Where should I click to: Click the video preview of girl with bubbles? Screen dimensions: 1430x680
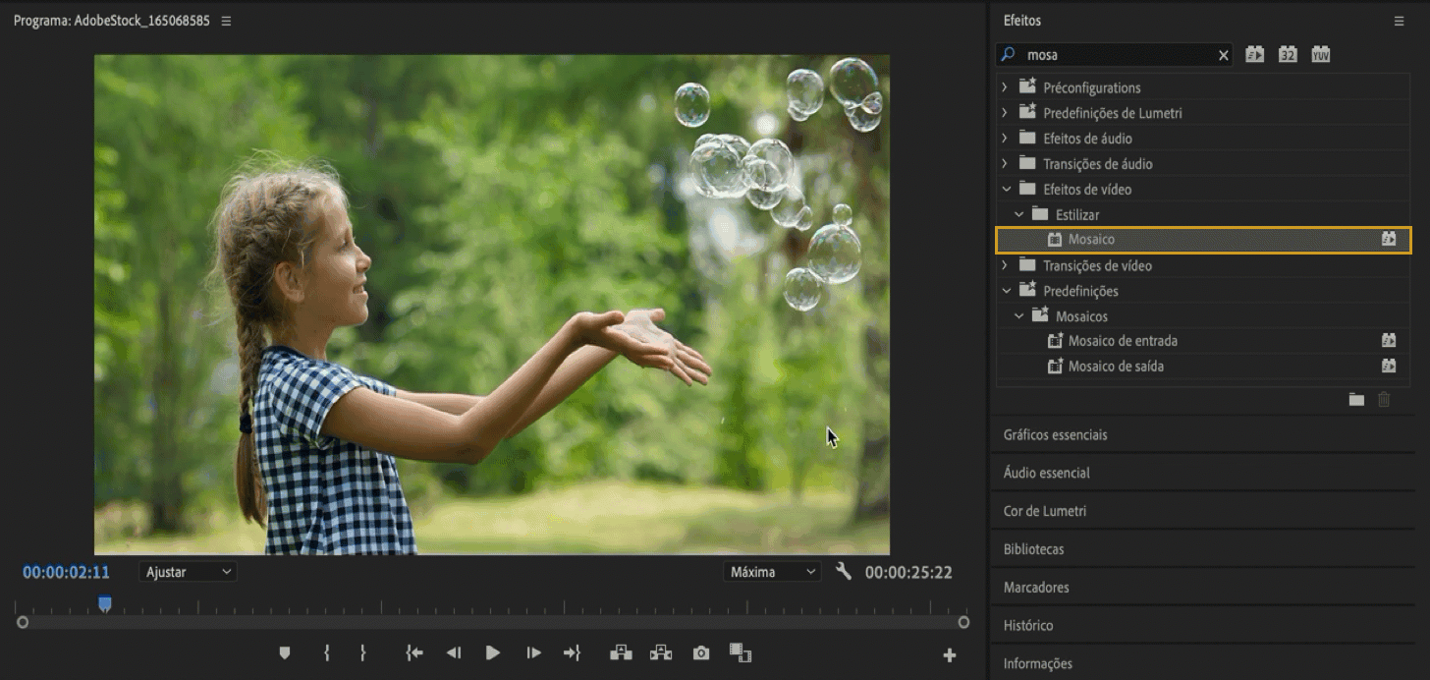coord(492,305)
